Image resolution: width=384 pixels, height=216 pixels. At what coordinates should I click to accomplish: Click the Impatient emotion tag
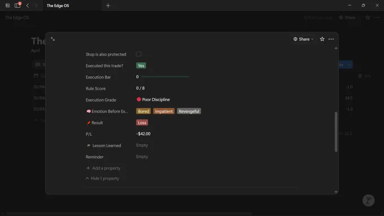164,111
